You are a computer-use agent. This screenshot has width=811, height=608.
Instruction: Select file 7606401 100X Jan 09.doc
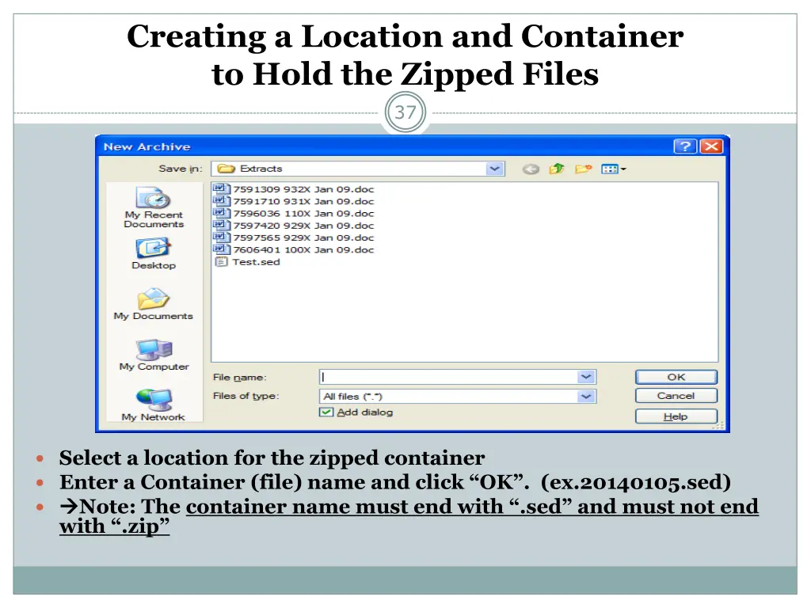(293, 249)
